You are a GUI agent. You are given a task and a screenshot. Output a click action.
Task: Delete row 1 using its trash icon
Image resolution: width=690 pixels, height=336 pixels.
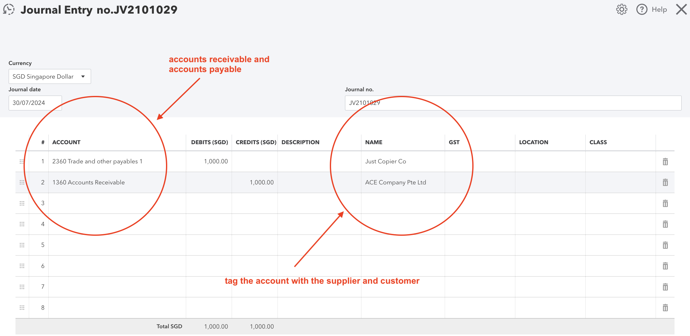pyautogui.click(x=665, y=161)
